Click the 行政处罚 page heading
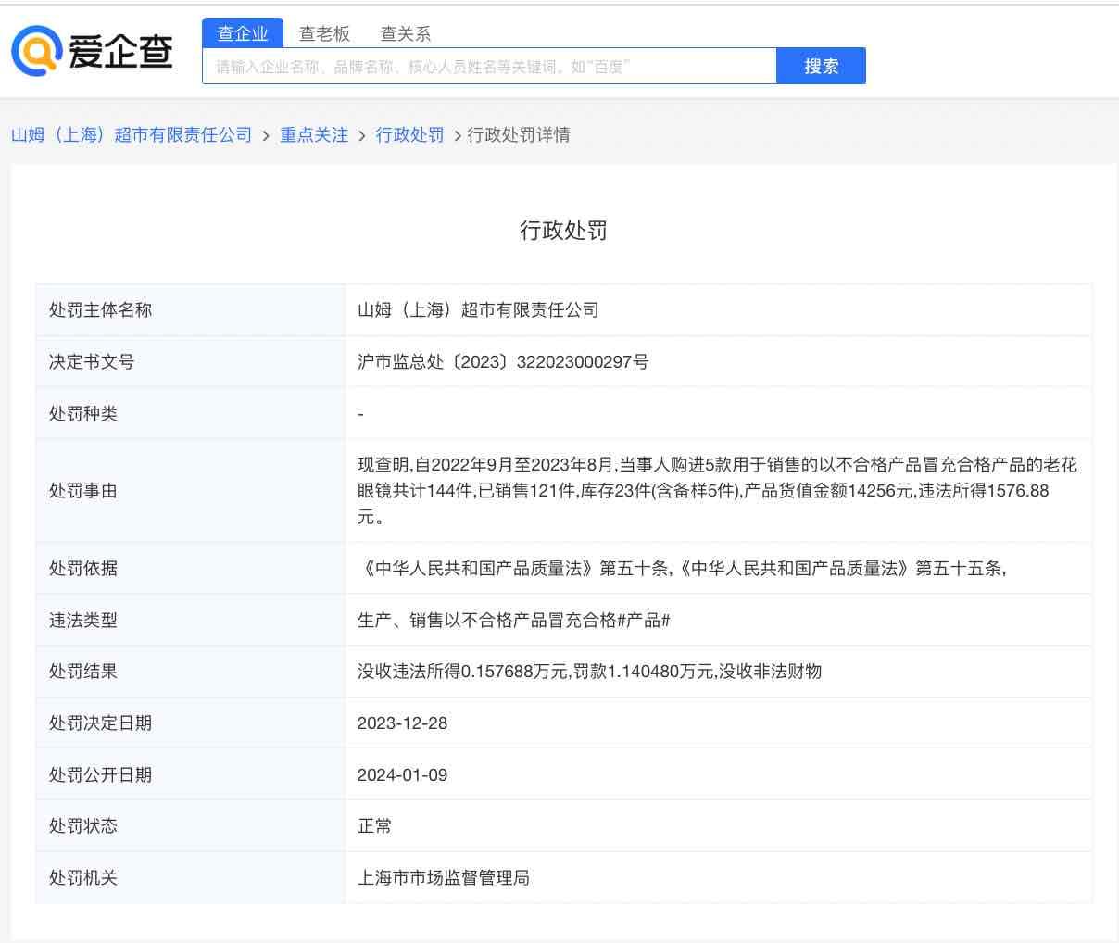 563,230
